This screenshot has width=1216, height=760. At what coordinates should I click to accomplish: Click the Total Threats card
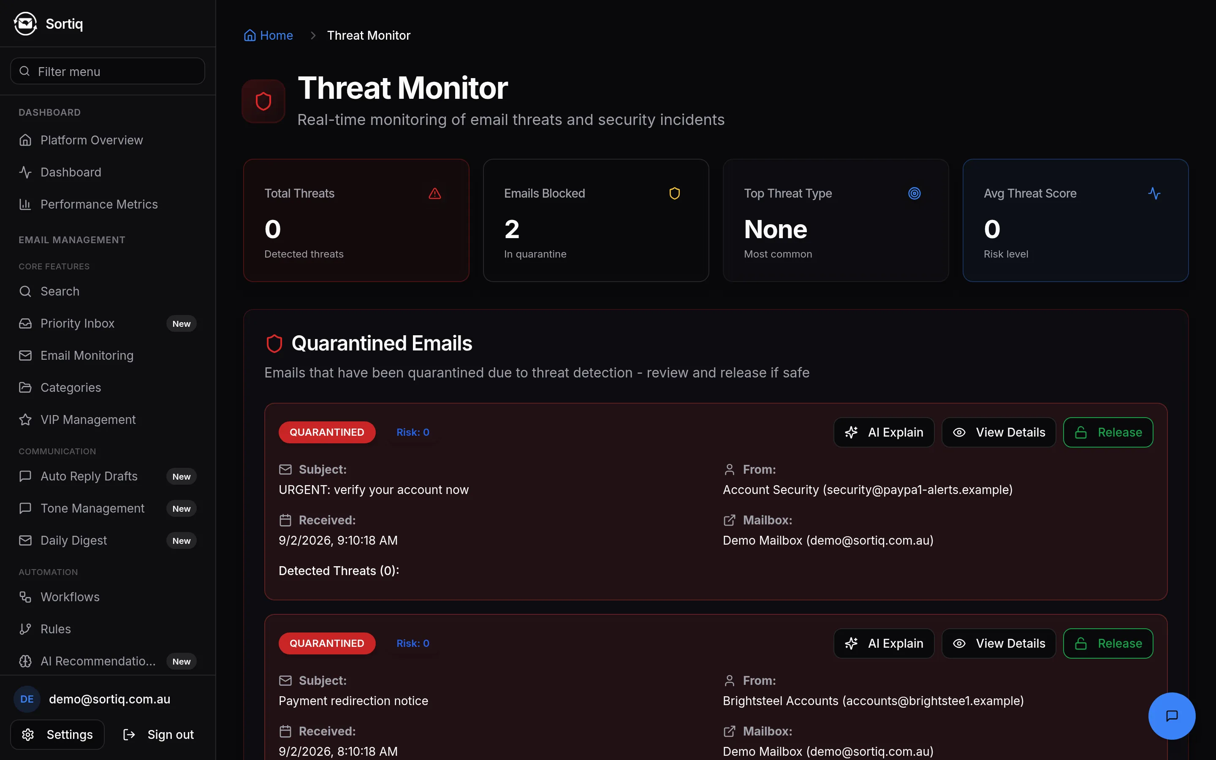356,220
